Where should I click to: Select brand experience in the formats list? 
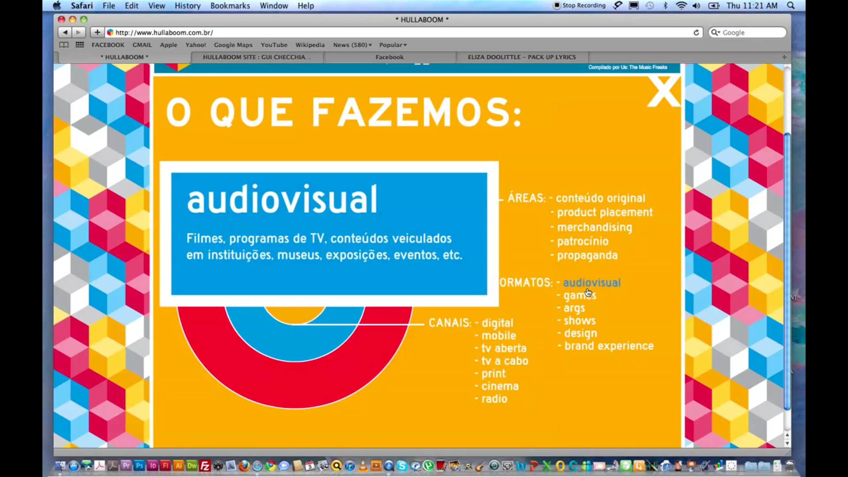[609, 346]
